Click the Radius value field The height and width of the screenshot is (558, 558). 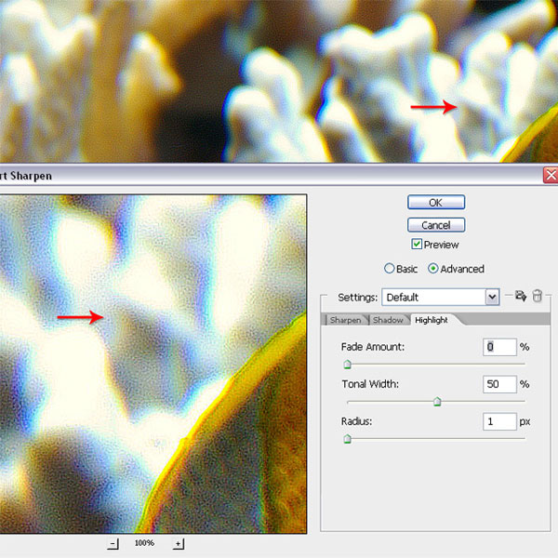pos(499,421)
